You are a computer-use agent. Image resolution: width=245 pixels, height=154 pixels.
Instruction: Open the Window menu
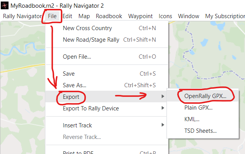[x=188, y=16]
